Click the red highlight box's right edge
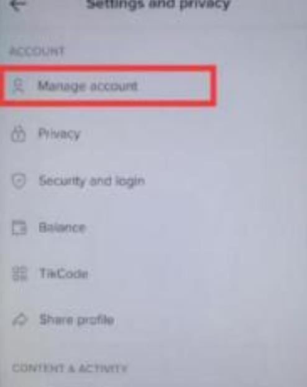Screen dimensions: 307x387 214,86
